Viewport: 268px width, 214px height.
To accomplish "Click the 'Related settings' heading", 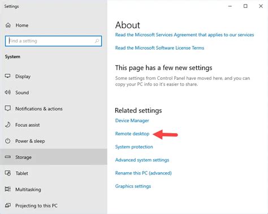I will (x=139, y=110).
